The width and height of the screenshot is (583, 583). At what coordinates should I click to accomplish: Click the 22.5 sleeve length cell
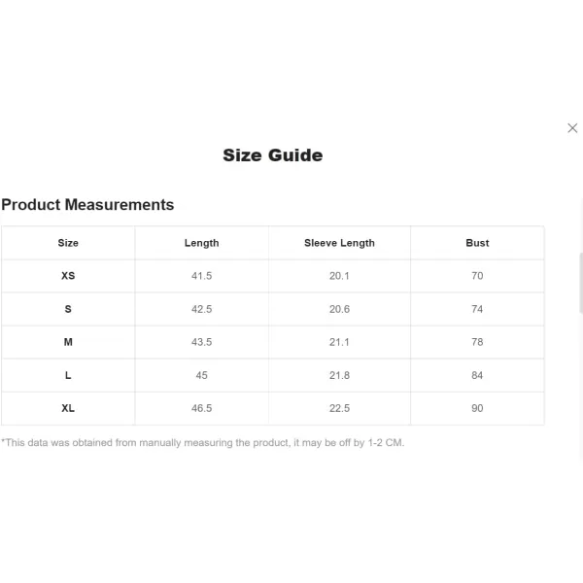pyautogui.click(x=339, y=408)
